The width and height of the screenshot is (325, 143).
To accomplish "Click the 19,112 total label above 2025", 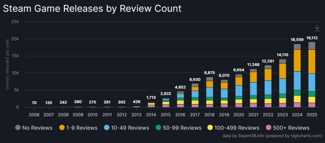I will pos(312,38).
